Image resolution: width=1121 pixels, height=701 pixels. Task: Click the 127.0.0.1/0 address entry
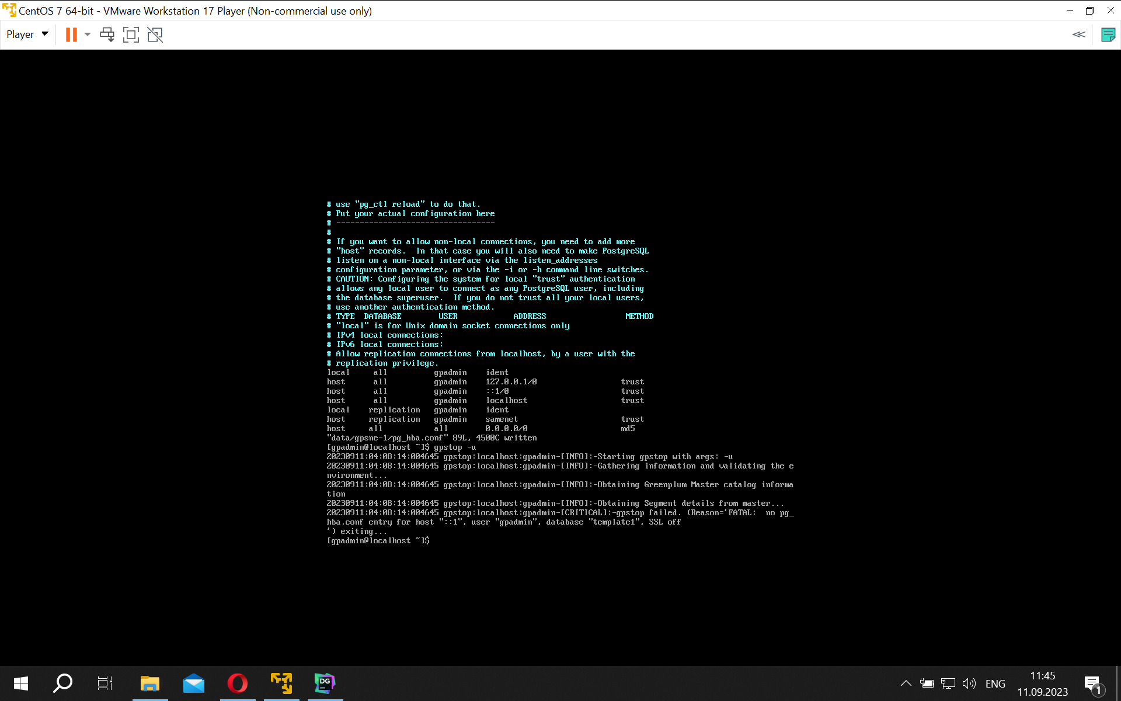point(511,382)
